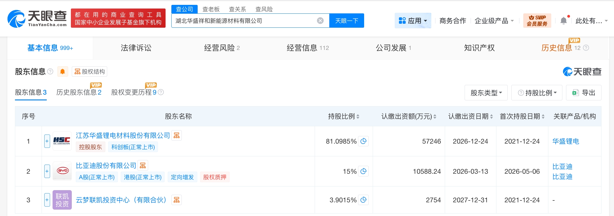This screenshot has width=614, height=216.
Task: Switch to 经营风险 tab
Action: tap(222, 48)
